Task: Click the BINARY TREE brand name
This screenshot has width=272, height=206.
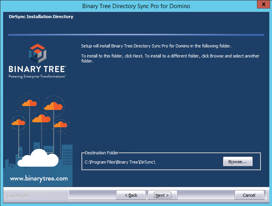Action: (x=37, y=69)
